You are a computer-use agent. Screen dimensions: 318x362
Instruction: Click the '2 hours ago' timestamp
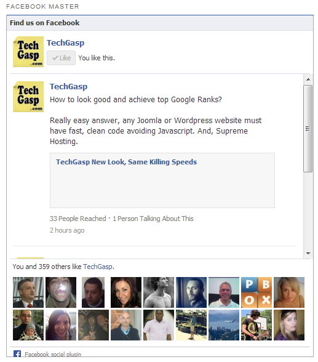(x=67, y=230)
